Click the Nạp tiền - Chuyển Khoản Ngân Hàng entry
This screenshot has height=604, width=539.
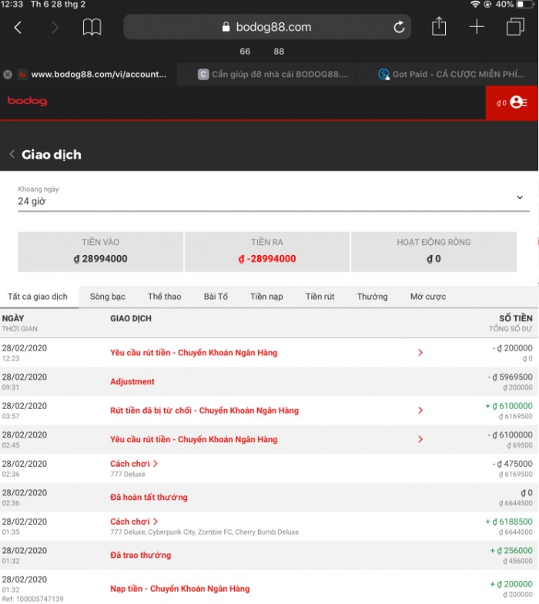pyautogui.click(x=179, y=589)
